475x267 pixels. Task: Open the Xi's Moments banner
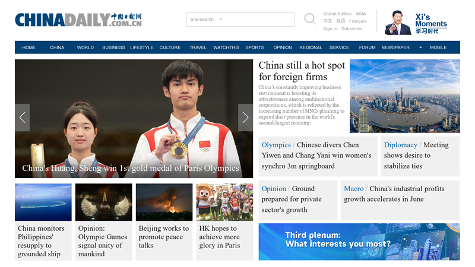(x=416, y=23)
